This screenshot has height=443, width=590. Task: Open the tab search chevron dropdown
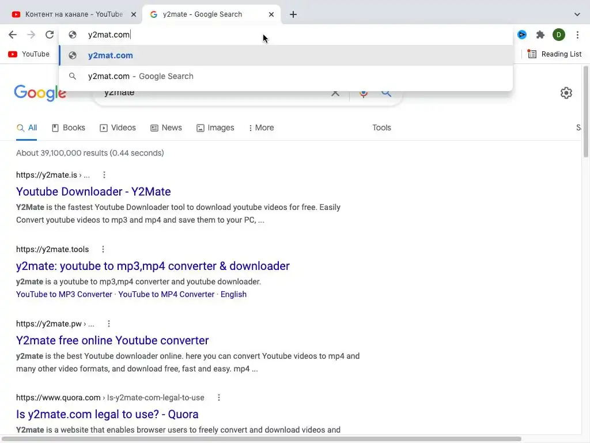pos(577,14)
